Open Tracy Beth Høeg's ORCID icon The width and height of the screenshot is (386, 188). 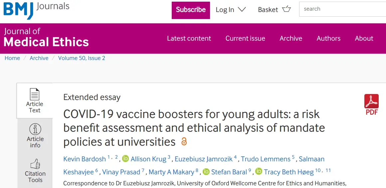259,172
